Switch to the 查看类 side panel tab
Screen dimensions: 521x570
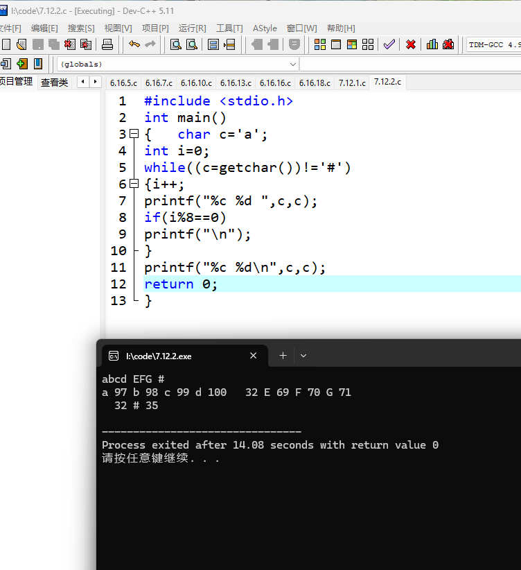pos(55,83)
